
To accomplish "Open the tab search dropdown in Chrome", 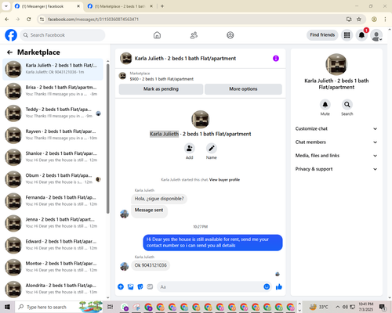I will 6,6.
